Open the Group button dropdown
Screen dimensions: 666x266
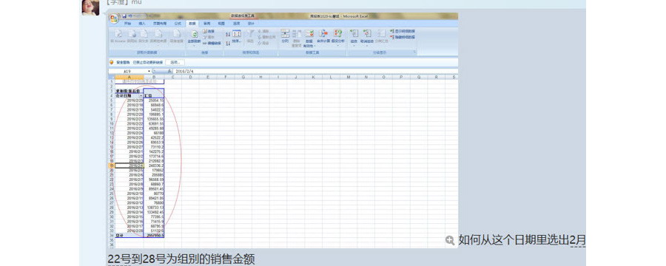coord(354,46)
